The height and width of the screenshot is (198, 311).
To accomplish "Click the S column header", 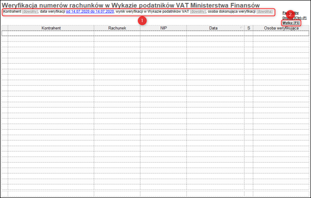I will 249,28.
